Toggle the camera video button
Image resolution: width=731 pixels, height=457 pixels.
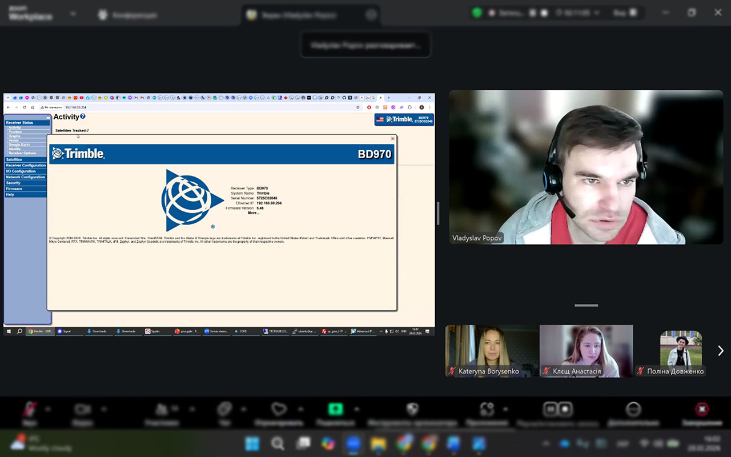[83, 409]
